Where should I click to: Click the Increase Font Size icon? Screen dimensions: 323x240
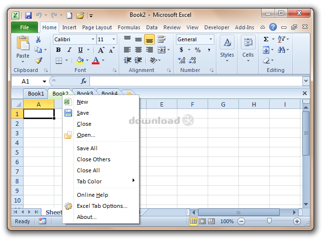click(x=101, y=50)
